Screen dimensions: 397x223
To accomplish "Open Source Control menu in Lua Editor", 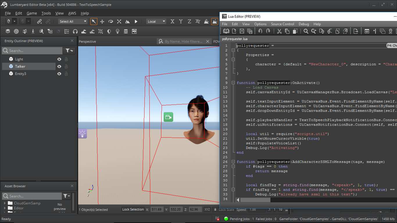I will (x=282, y=24).
